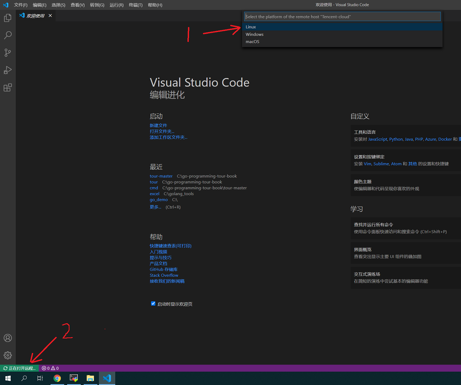Open the 查找并运行所有命令 card
461x385 pixels.
pos(406,228)
